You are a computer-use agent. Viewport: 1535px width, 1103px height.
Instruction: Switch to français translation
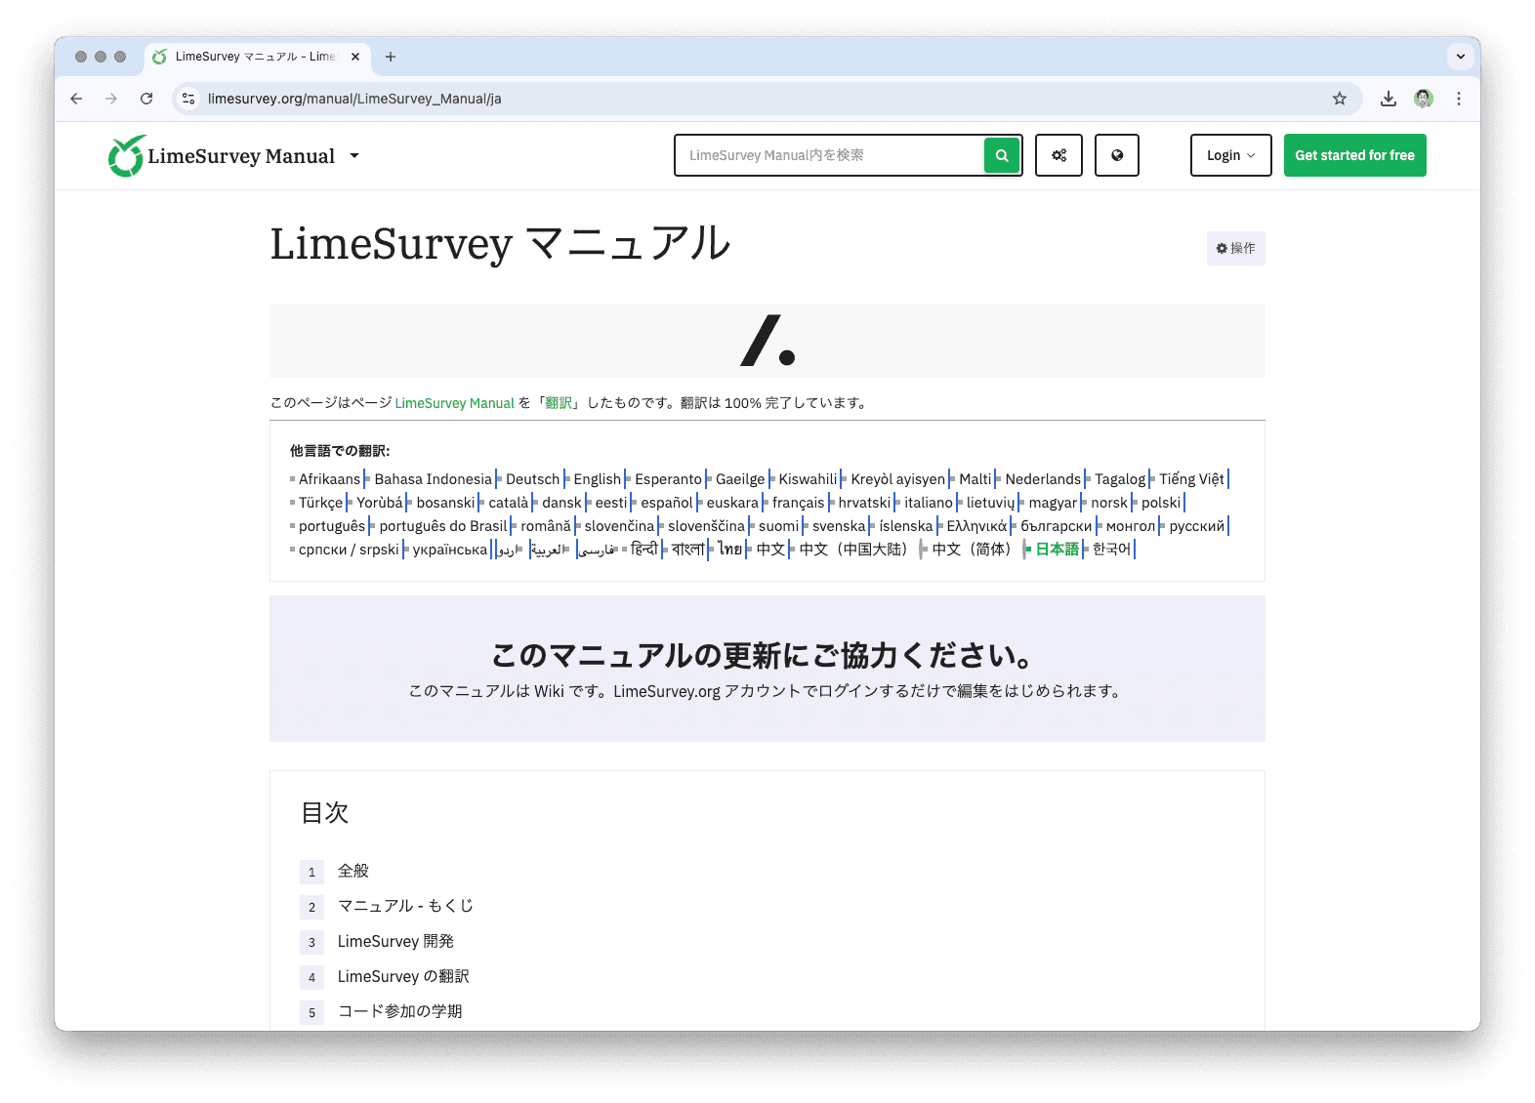pos(799,503)
